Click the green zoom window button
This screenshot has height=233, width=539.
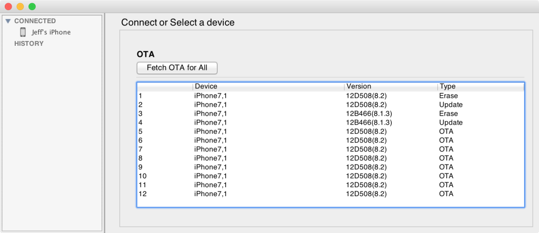32,7
